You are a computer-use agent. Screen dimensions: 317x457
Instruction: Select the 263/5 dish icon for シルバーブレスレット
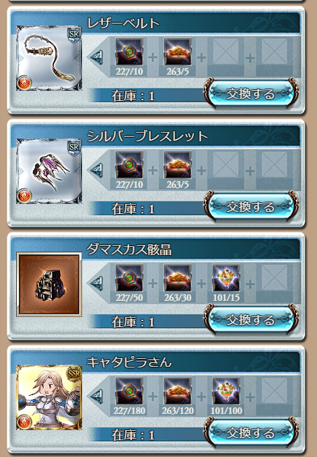click(178, 165)
